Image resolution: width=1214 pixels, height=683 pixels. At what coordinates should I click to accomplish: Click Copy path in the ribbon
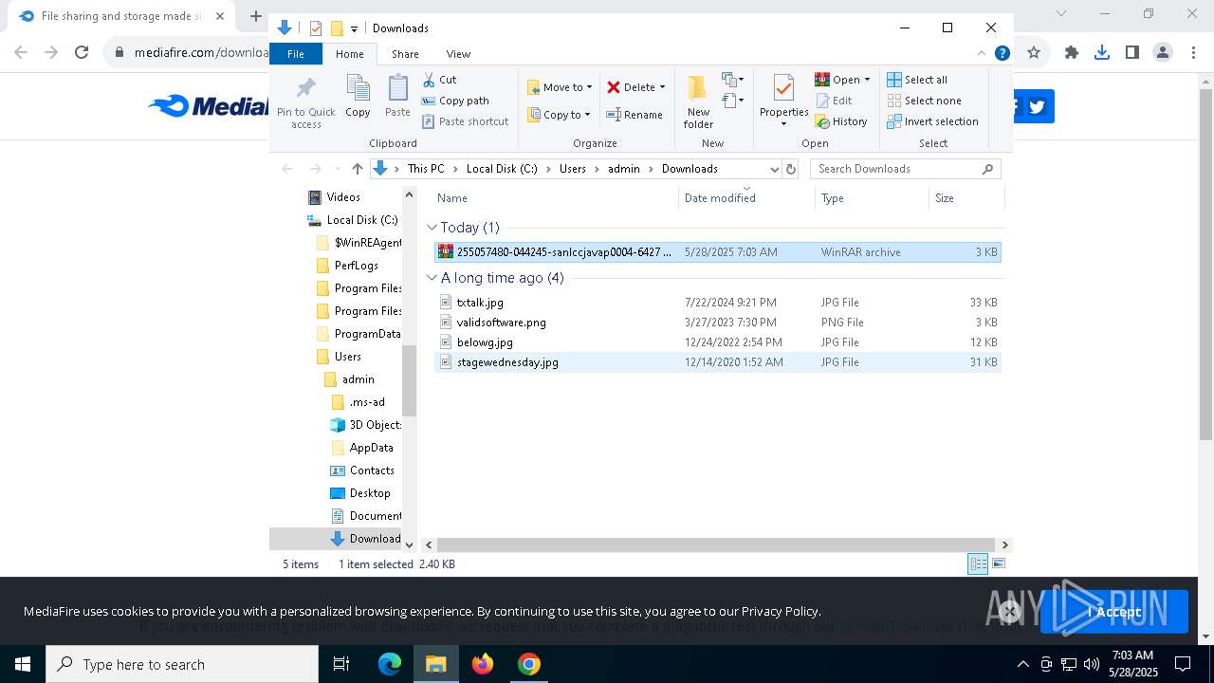[x=455, y=101]
